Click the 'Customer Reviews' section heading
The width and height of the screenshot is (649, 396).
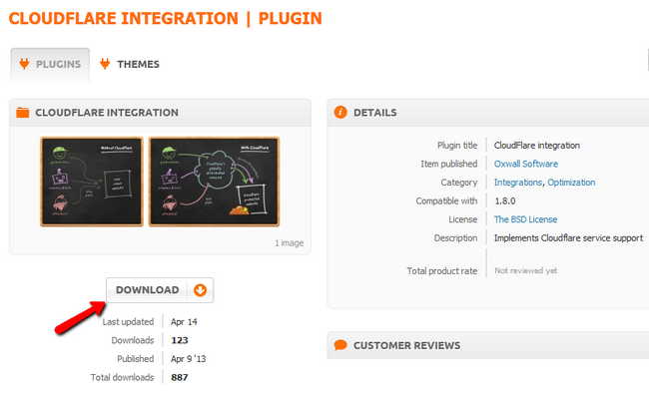coord(406,345)
